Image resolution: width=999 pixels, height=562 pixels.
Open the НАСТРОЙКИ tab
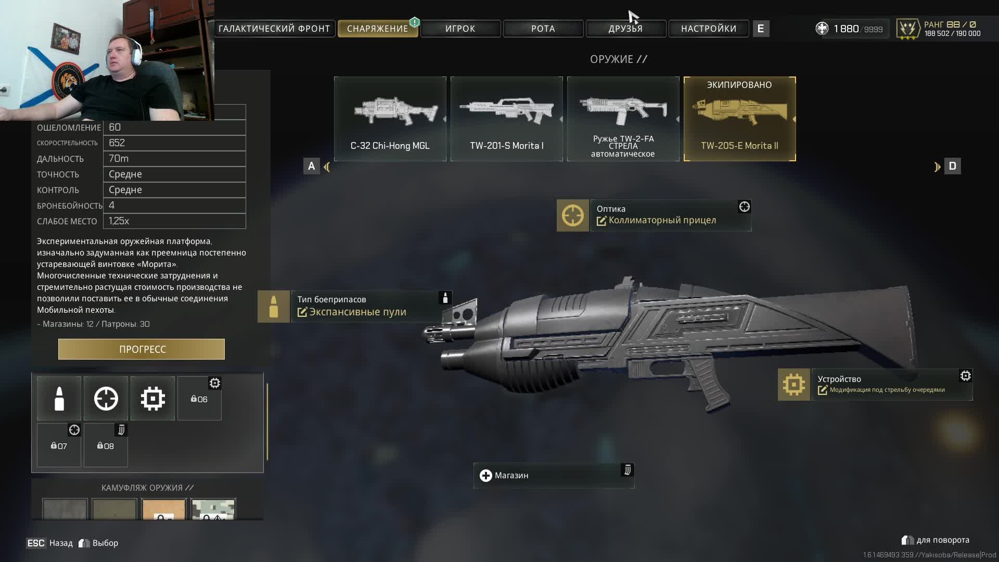tap(709, 29)
